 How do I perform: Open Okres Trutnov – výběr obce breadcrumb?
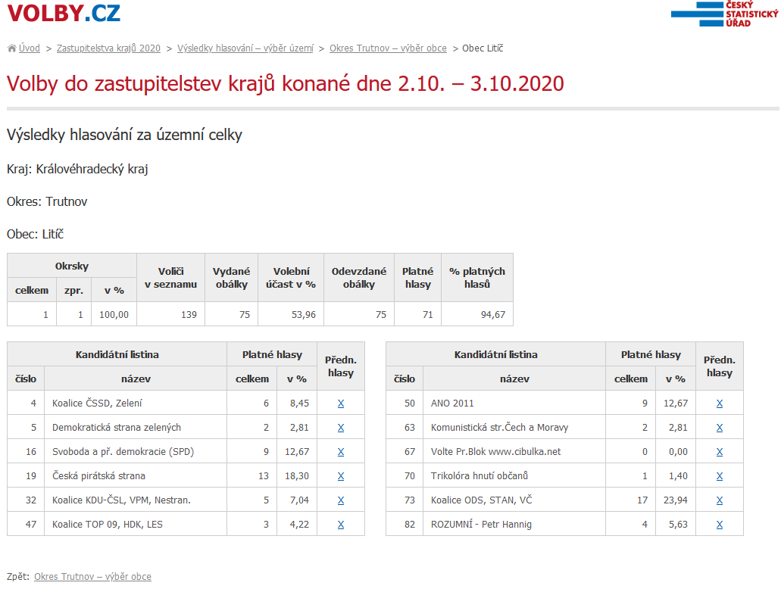click(388, 48)
